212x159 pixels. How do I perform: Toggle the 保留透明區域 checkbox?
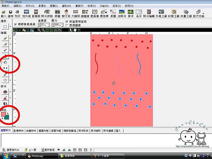point(67,22)
